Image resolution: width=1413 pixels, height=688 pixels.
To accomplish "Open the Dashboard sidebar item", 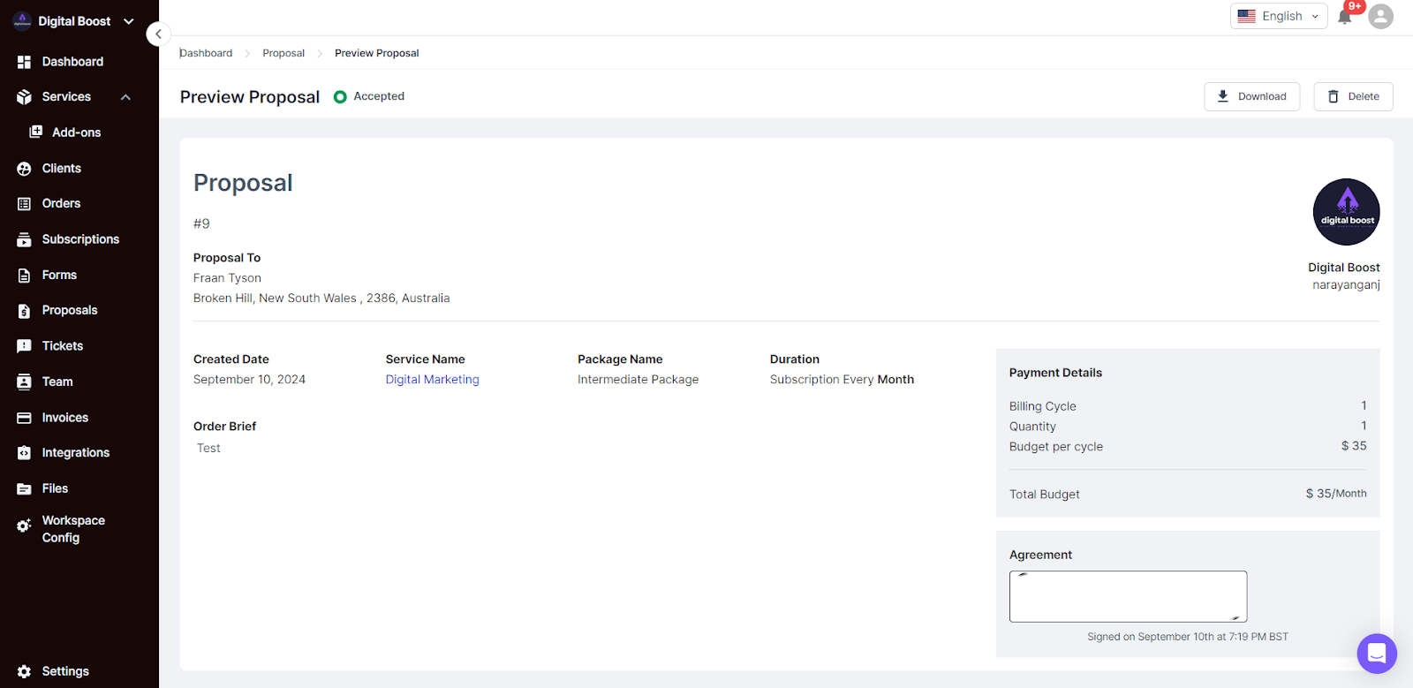I will click(72, 62).
